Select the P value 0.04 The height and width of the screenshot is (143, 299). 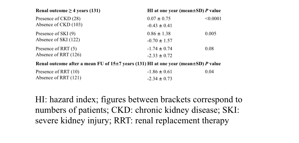tap(209, 72)
